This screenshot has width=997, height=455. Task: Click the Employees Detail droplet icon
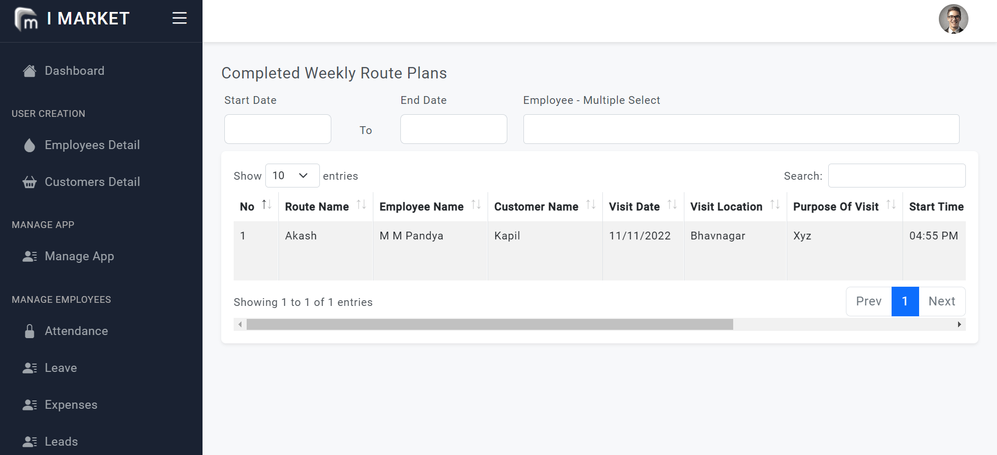(x=30, y=145)
